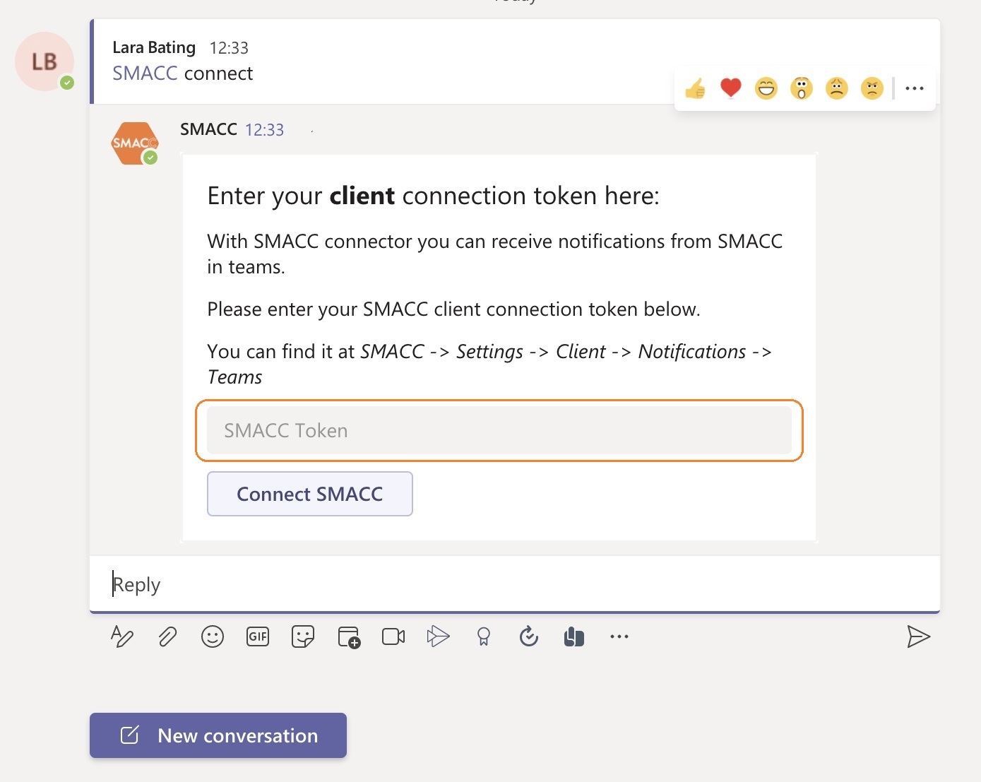
Task: React with the surprised face emoji
Action: point(802,88)
